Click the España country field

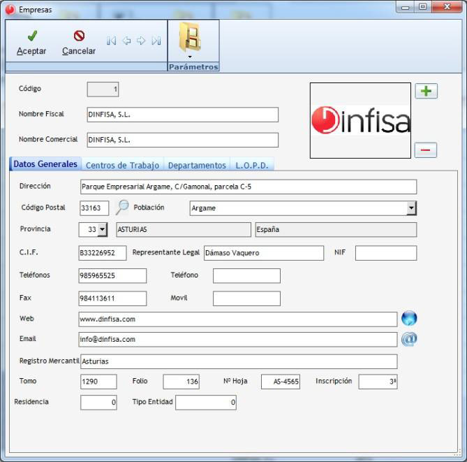coord(336,230)
